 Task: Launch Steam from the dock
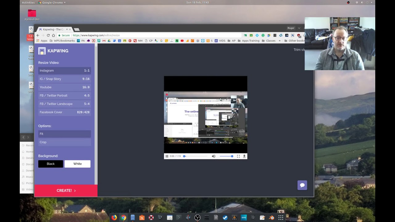click(225, 218)
